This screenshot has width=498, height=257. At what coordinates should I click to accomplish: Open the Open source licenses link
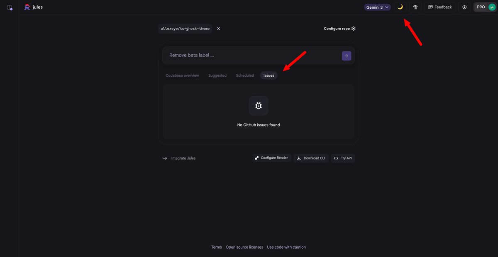(244, 247)
